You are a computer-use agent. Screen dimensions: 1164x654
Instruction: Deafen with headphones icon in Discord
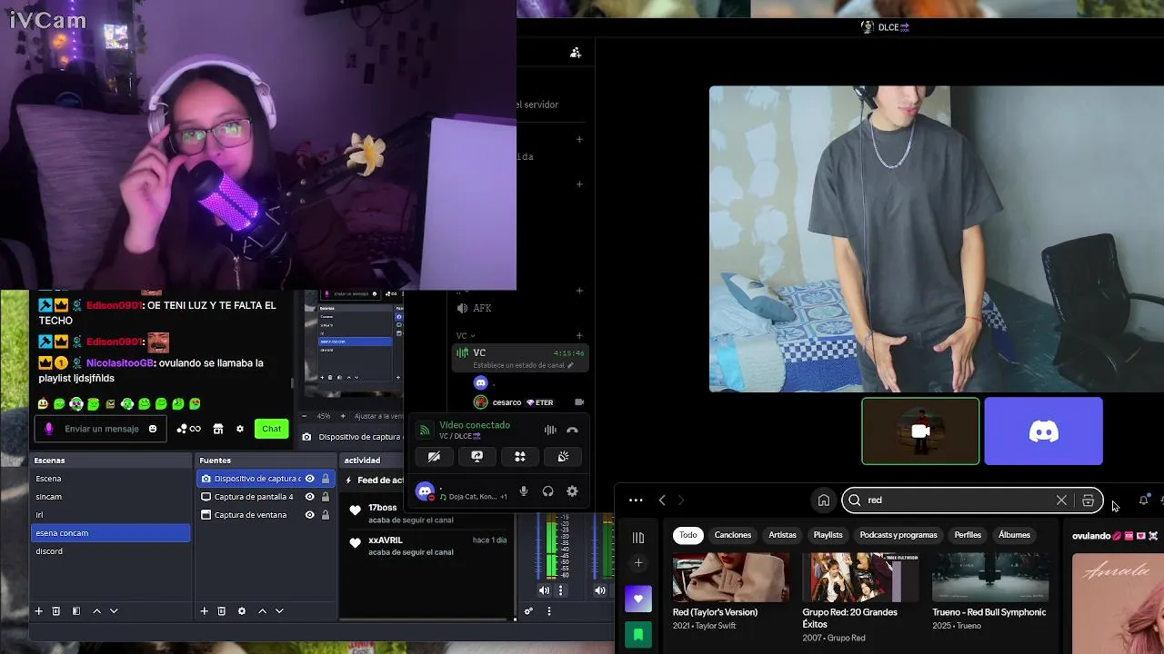tap(547, 491)
